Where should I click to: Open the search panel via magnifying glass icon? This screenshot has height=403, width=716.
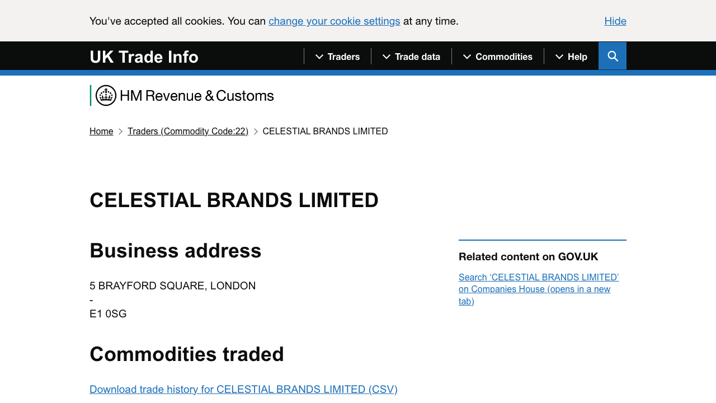click(612, 56)
